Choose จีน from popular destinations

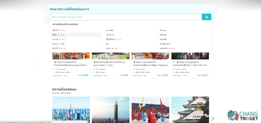pos(107,44)
